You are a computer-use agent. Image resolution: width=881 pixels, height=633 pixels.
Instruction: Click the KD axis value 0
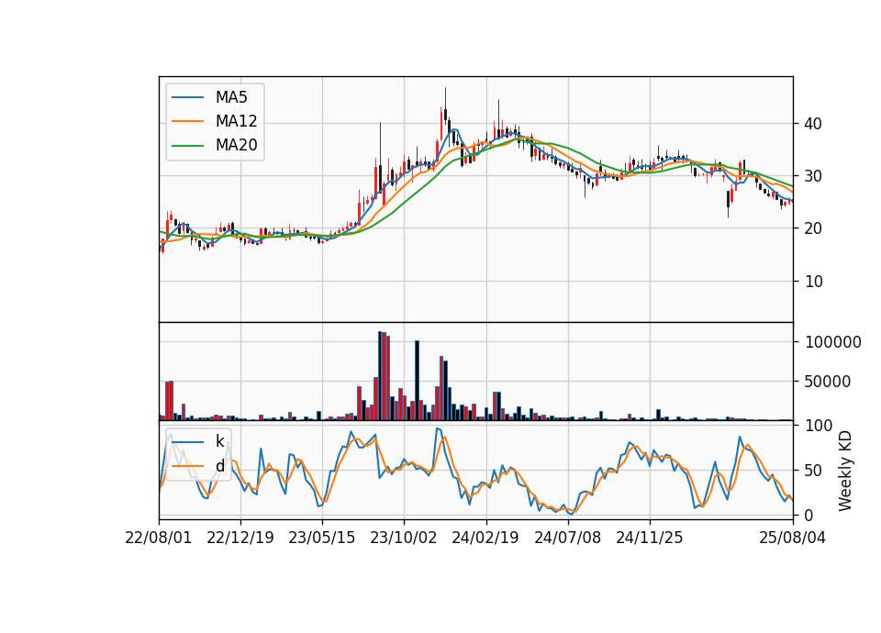(809, 515)
